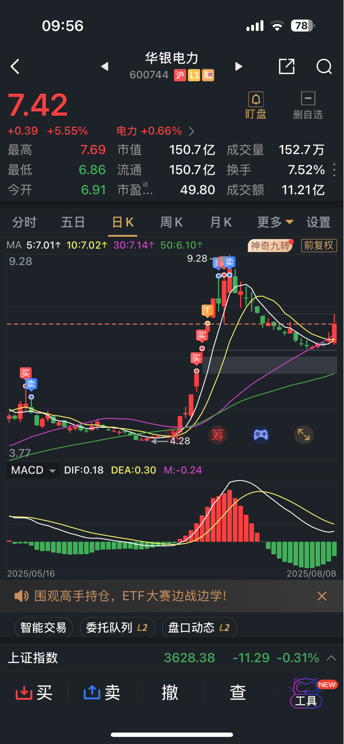Image resolution: width=344 pixels, height=744 pixels.
Task: Switch to the 分时 tab
Action: pos(24,222)
